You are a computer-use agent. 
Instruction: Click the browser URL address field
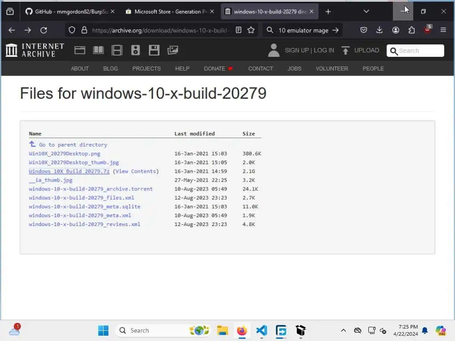coord(160,30)
